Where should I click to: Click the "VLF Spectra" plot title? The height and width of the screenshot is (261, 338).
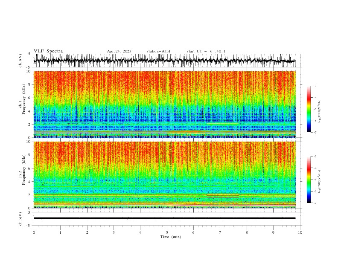tap(48, 51)
